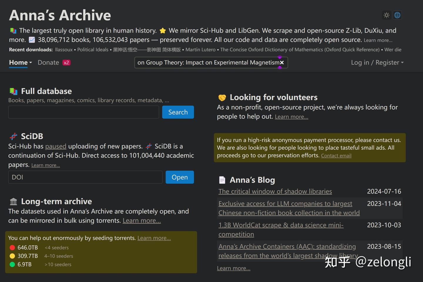Click the Contact email link
Image resolution: width=423 pixels, height=282 pixels.
(x=336, y=156)
